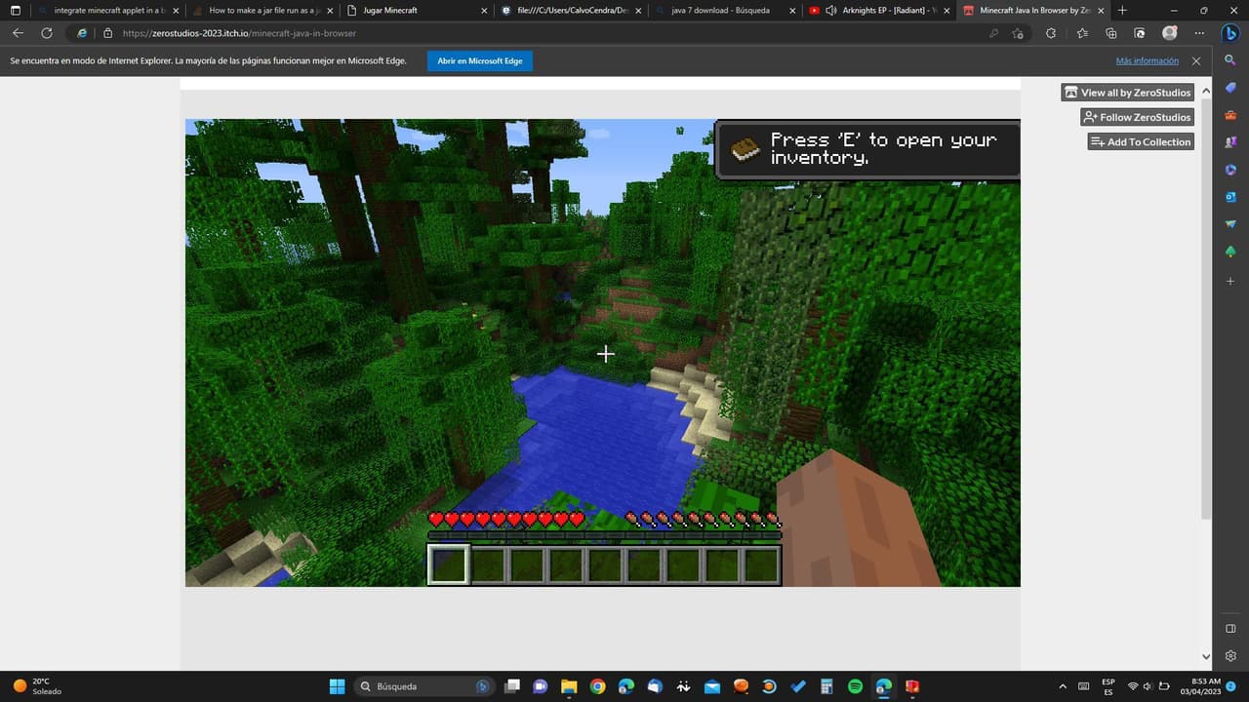Add this page to favorites

tap(1018, 33)
